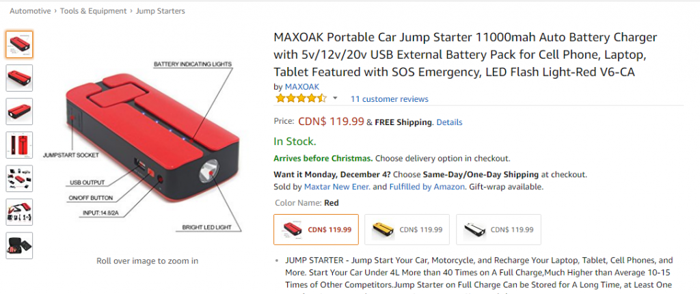Expand the ratings dropdown arrow beside stars

[335, 98]
